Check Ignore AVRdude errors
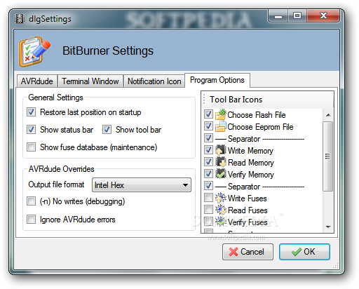359x289 pixels. coord(31,220)
